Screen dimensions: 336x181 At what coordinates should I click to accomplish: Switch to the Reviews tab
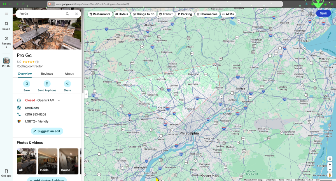pyautogui.click(x=47, y=74)
